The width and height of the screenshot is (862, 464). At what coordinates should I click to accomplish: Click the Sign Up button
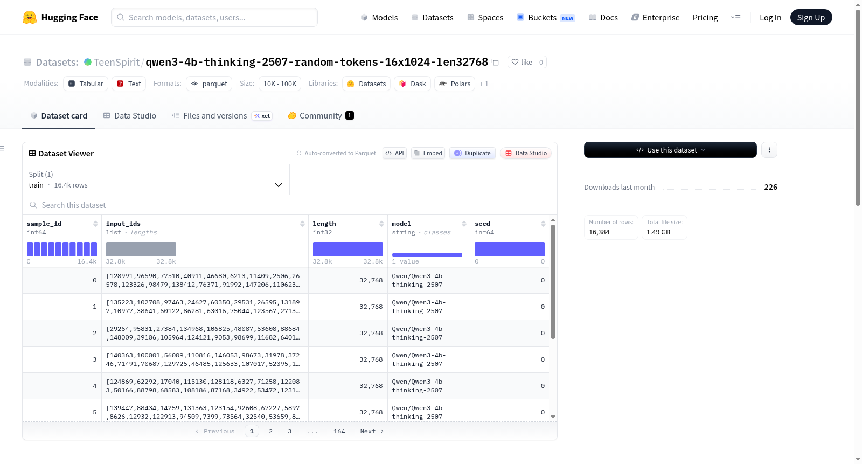click(811, 17)
